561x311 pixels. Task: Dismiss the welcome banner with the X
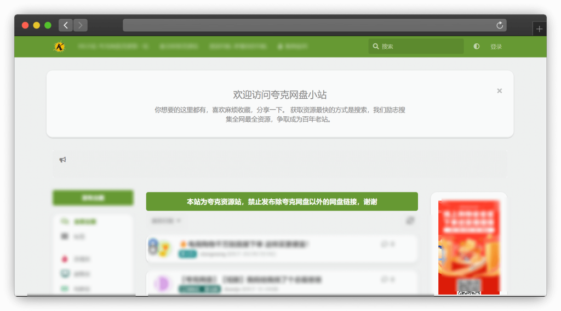[500, 91]
